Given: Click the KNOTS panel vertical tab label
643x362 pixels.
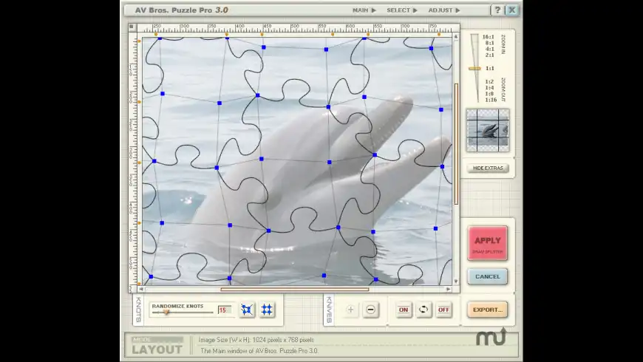Looking at the screenshot, I should [138, 310].
